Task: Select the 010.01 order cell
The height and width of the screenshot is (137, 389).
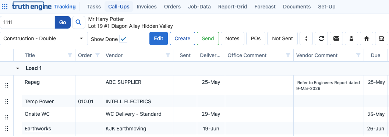Action: (x=89, y=101)
